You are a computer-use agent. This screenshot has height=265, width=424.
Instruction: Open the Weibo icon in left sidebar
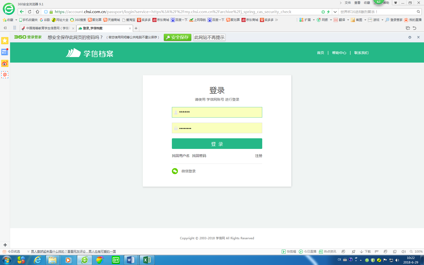(5, 64)
